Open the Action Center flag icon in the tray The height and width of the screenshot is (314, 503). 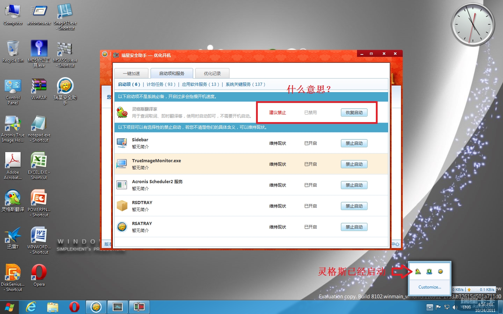439,307
